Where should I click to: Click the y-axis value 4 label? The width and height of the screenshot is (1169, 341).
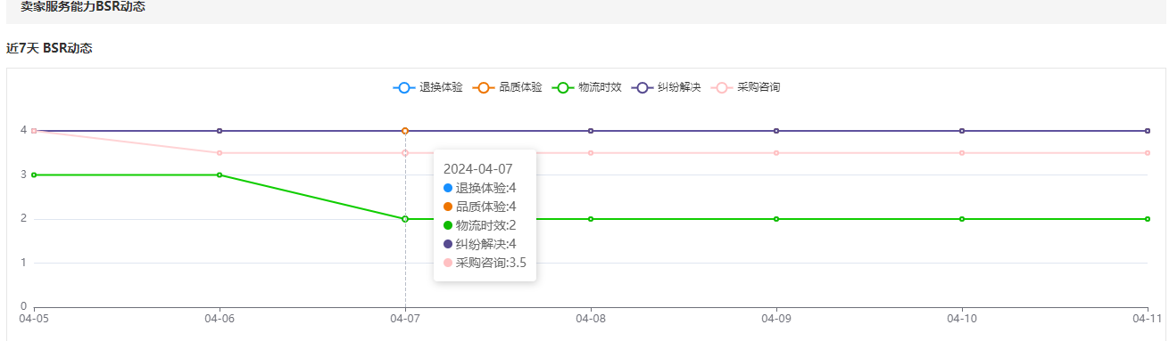[x=24, y=130]
